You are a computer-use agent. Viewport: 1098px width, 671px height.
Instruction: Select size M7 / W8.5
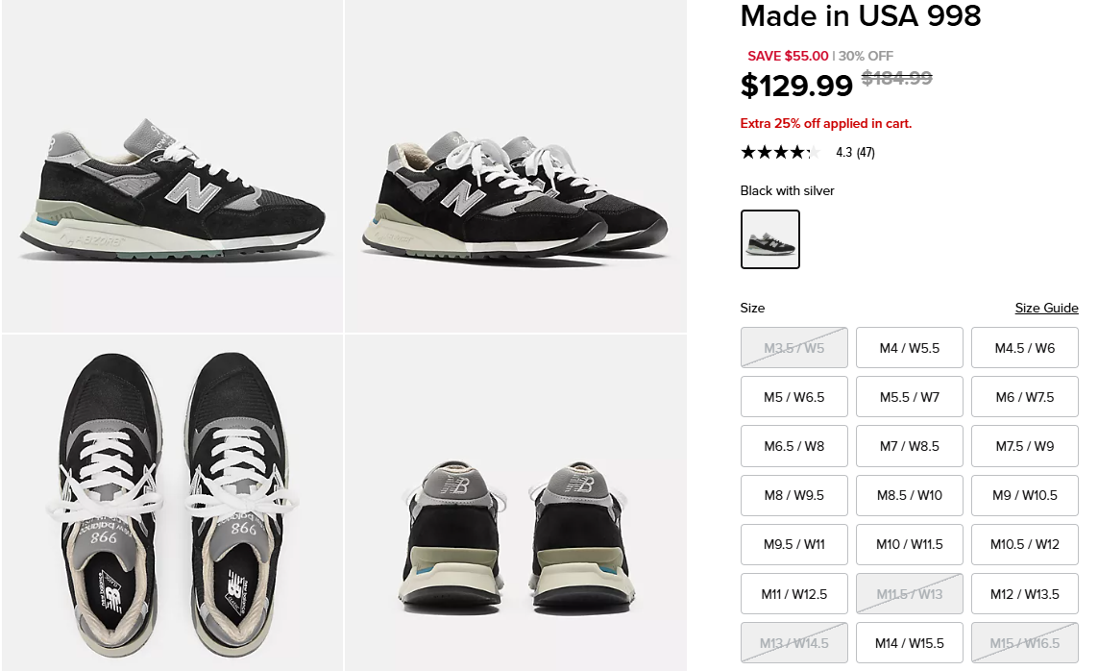pyautogui.click(x=909, y=446)
